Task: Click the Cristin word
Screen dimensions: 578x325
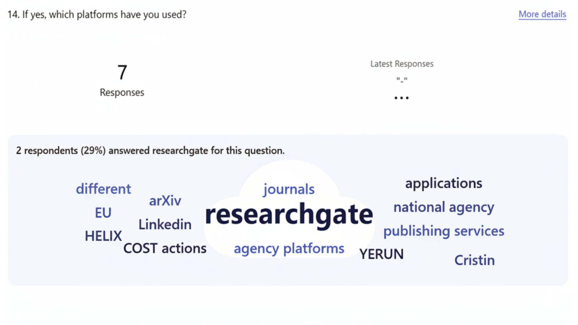Action: point(474,260)
